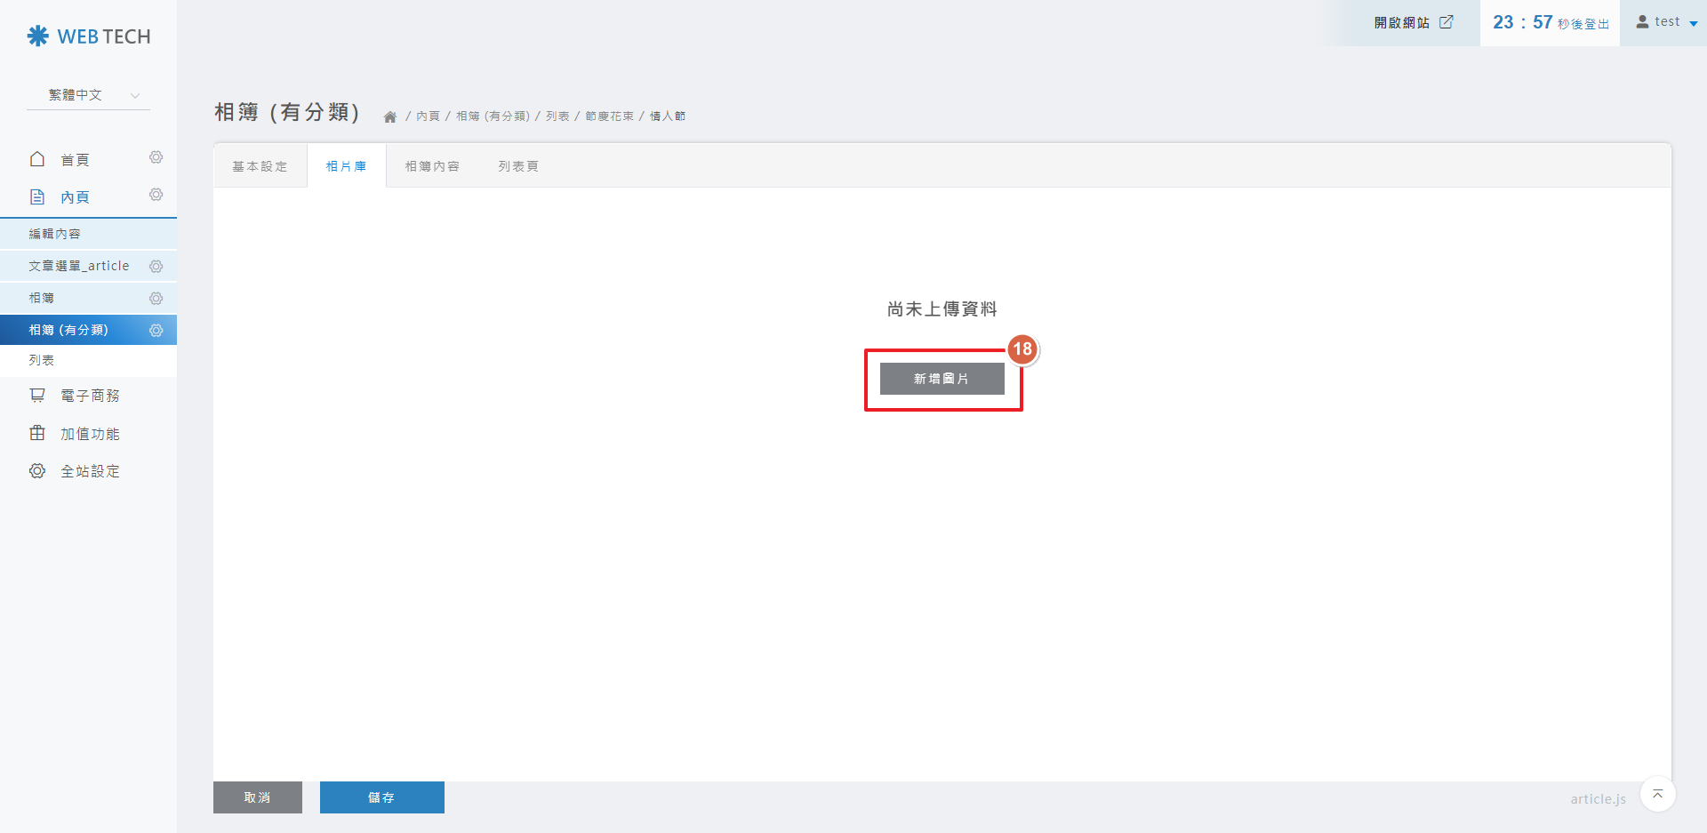
Task: Click 節慶花束 in the breadcrumb
Action: point(609,116)
